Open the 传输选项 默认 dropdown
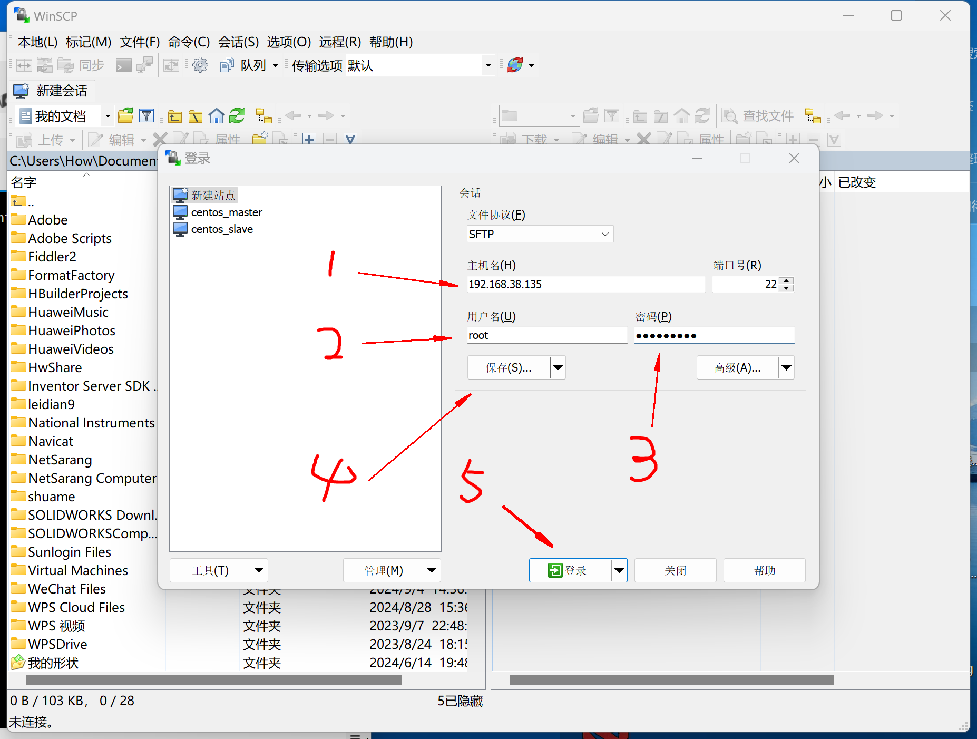This screenshot has height=739, width=977. tap(488, 65)
